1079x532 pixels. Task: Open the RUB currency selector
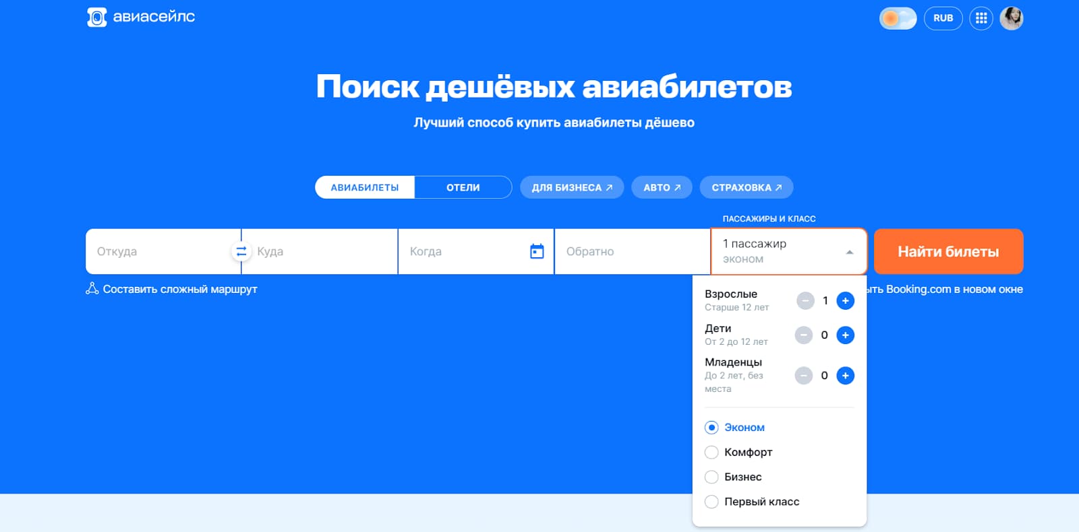click(943, 18)
